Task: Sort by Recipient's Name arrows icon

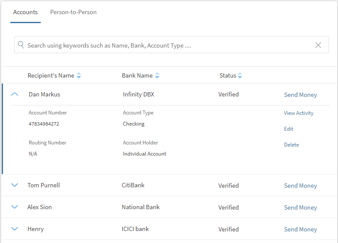Action: (78, 76)
